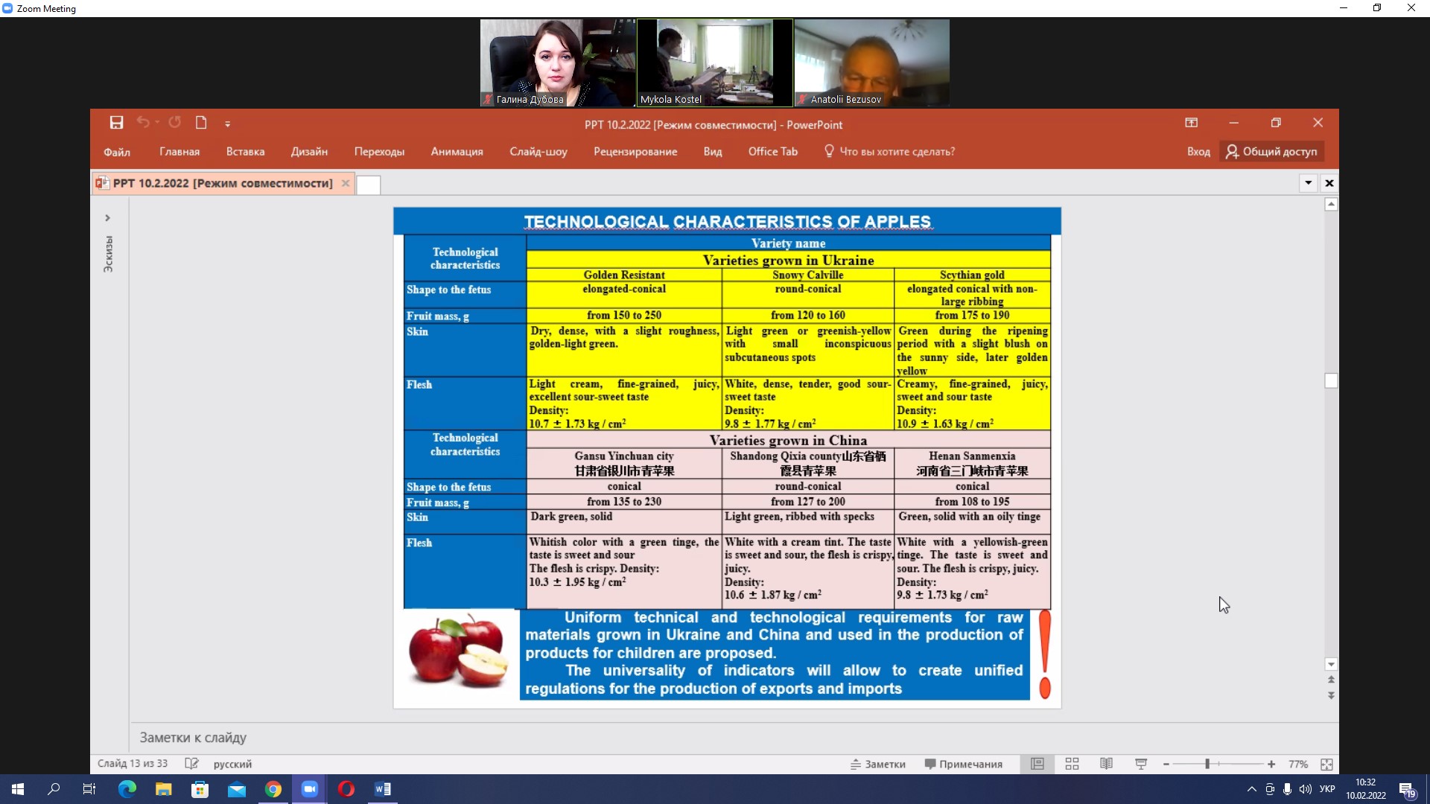Switch to Zoom app in taskbar

(310, 789)
